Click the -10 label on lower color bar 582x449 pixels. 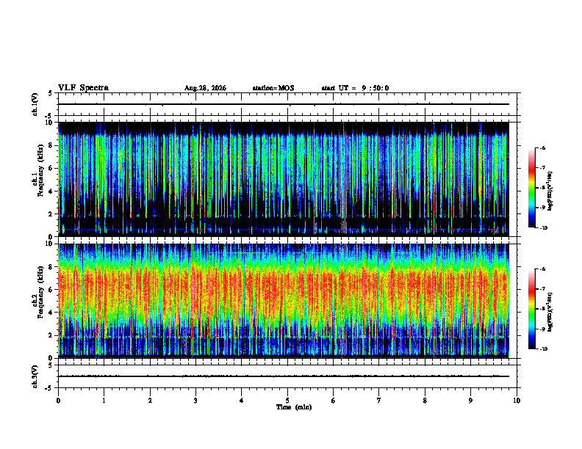(543, 349)
